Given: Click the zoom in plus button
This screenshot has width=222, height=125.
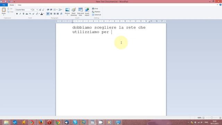Looking at the screenshot, I should [x=220, y=118].
